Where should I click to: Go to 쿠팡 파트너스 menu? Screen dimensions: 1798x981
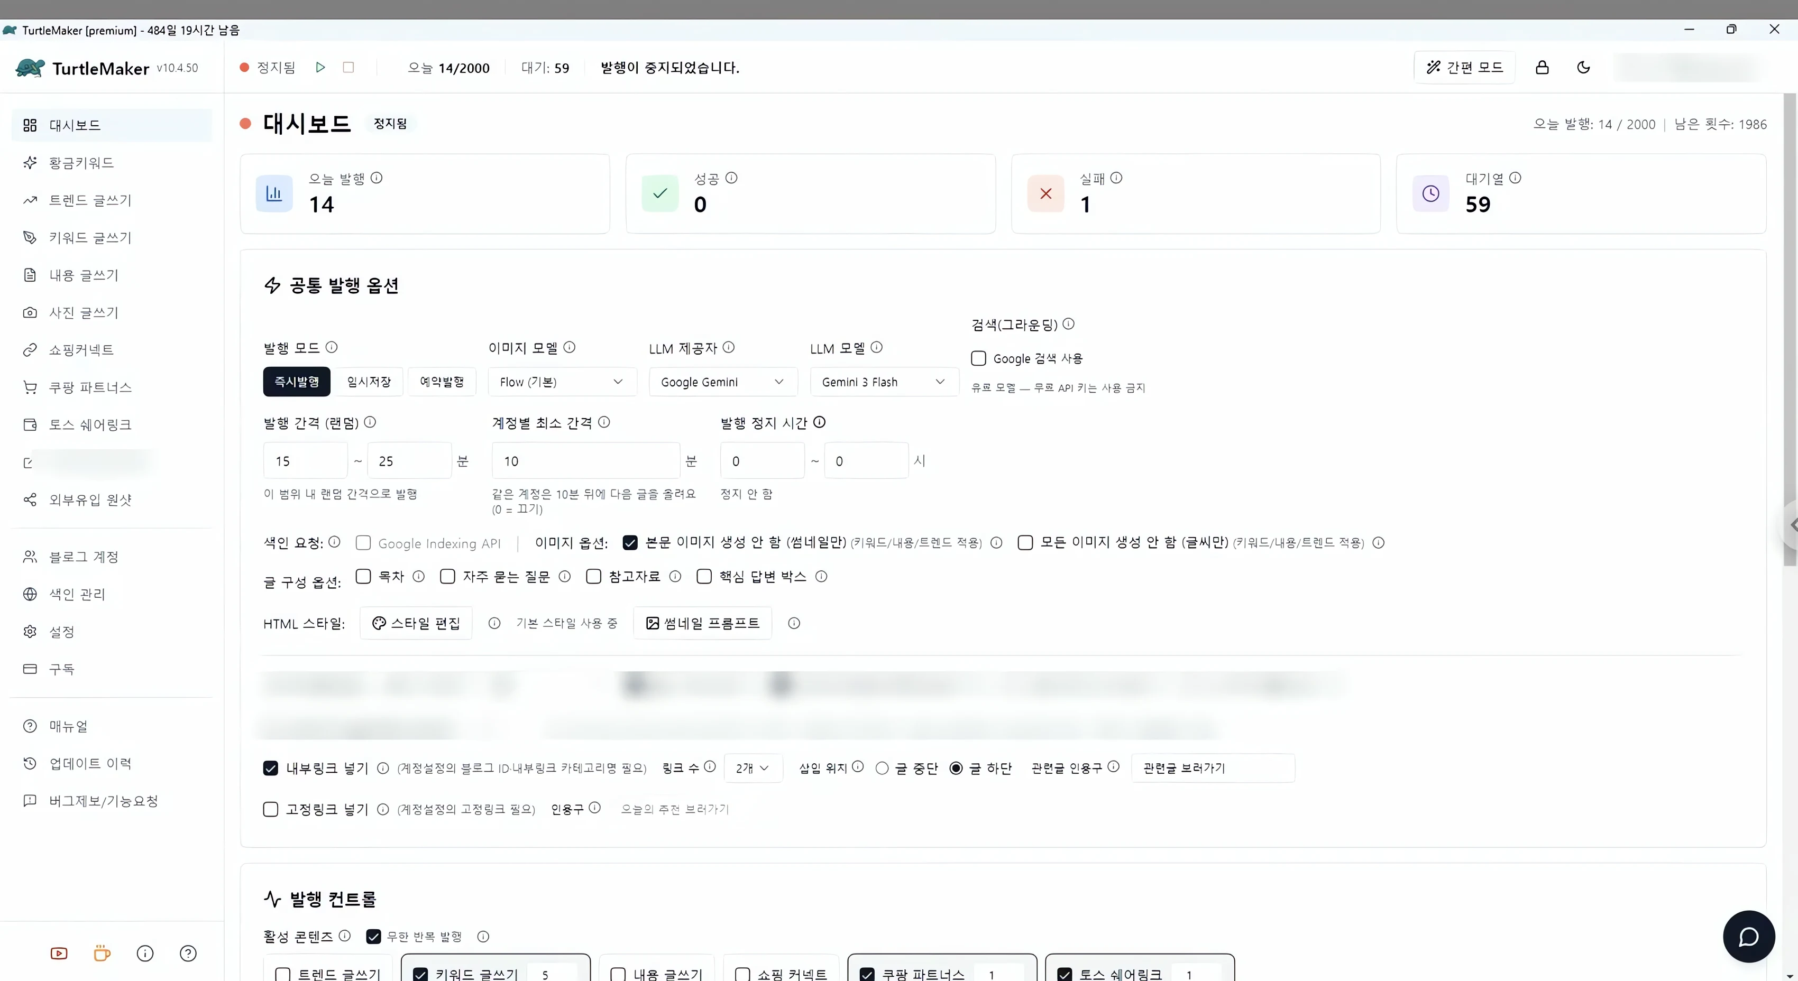(x=112, y=387)
